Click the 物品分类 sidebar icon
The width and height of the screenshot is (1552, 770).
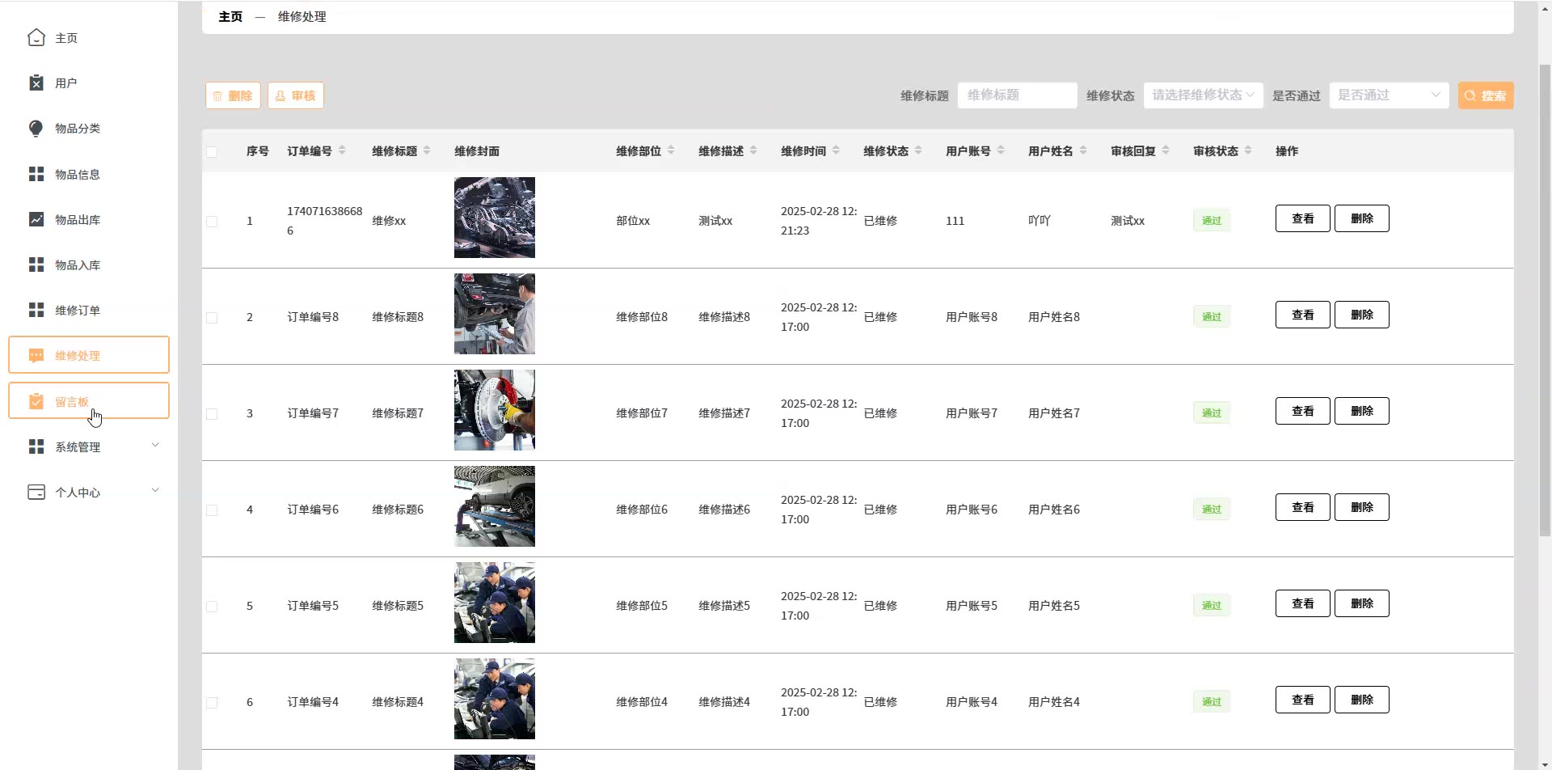pyautogui.click(x=36, y=129)
